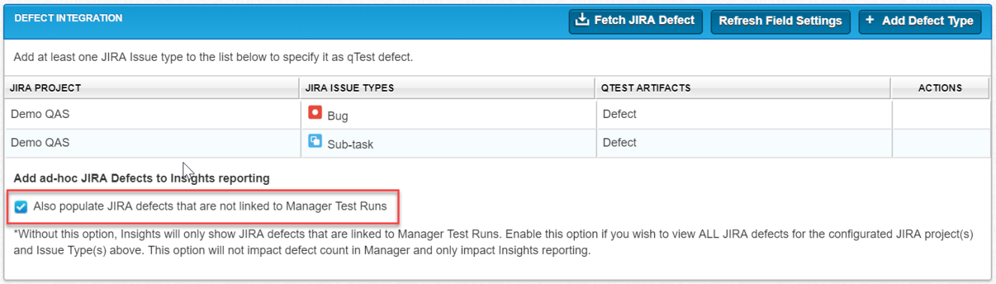Click the Sub-task issue type text
996x284 pixels.
350,144
